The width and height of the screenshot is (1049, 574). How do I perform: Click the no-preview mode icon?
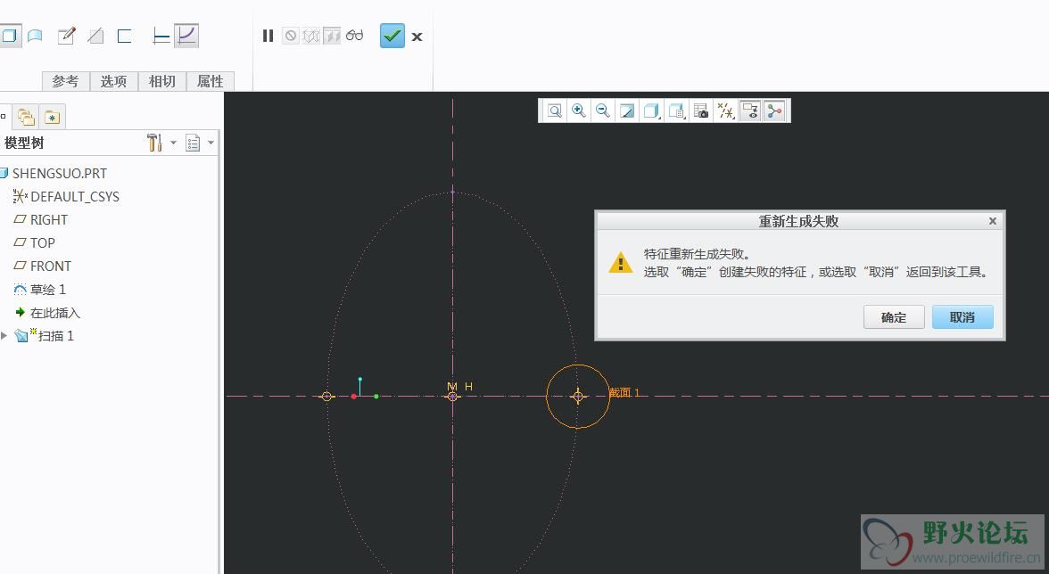pos(291,36)
